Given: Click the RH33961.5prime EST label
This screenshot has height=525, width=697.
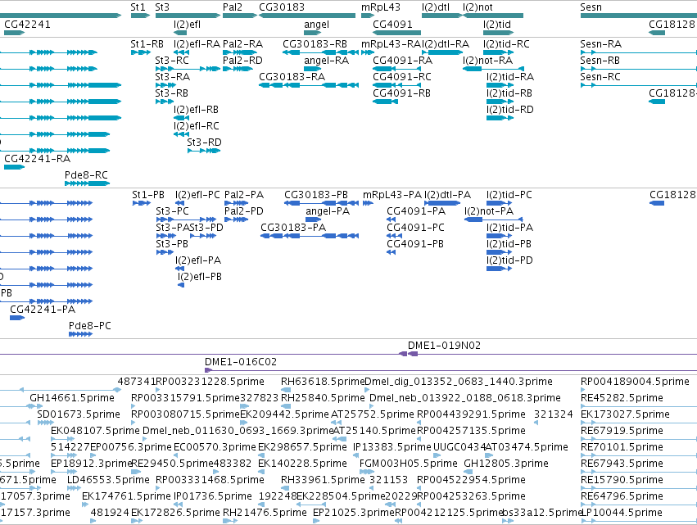Looking at the screenshot, I should (323, 480).
